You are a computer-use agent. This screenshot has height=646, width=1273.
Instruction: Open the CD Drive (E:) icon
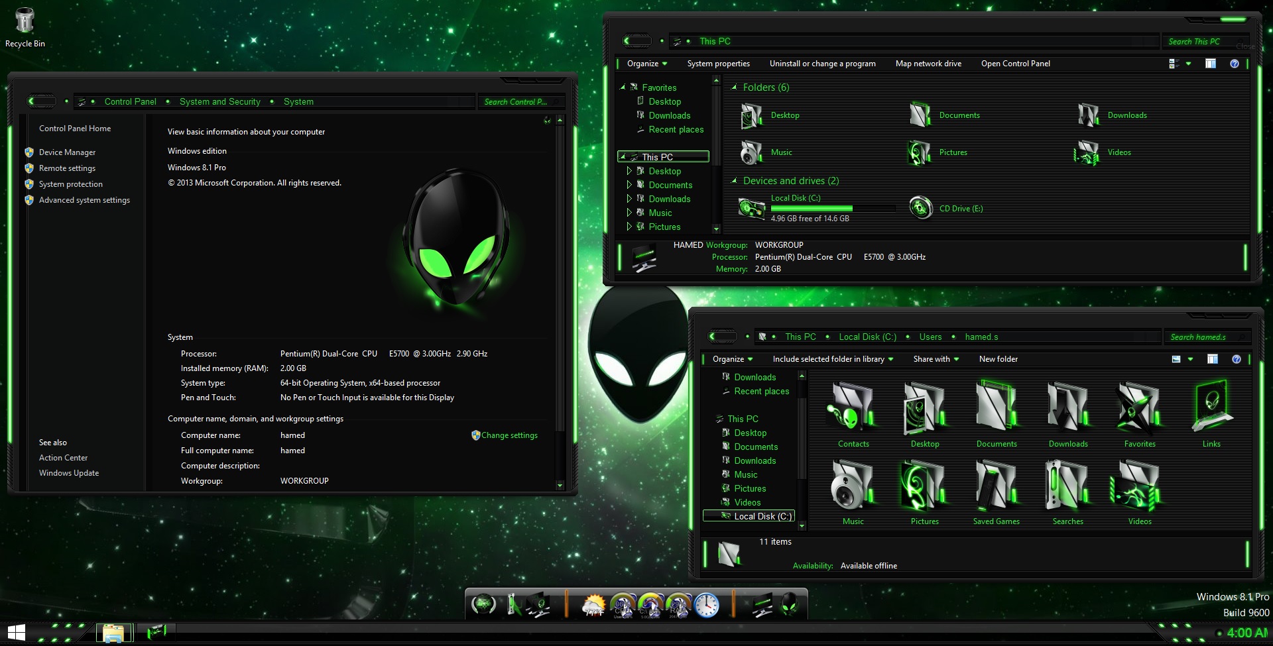click(921, 208)
